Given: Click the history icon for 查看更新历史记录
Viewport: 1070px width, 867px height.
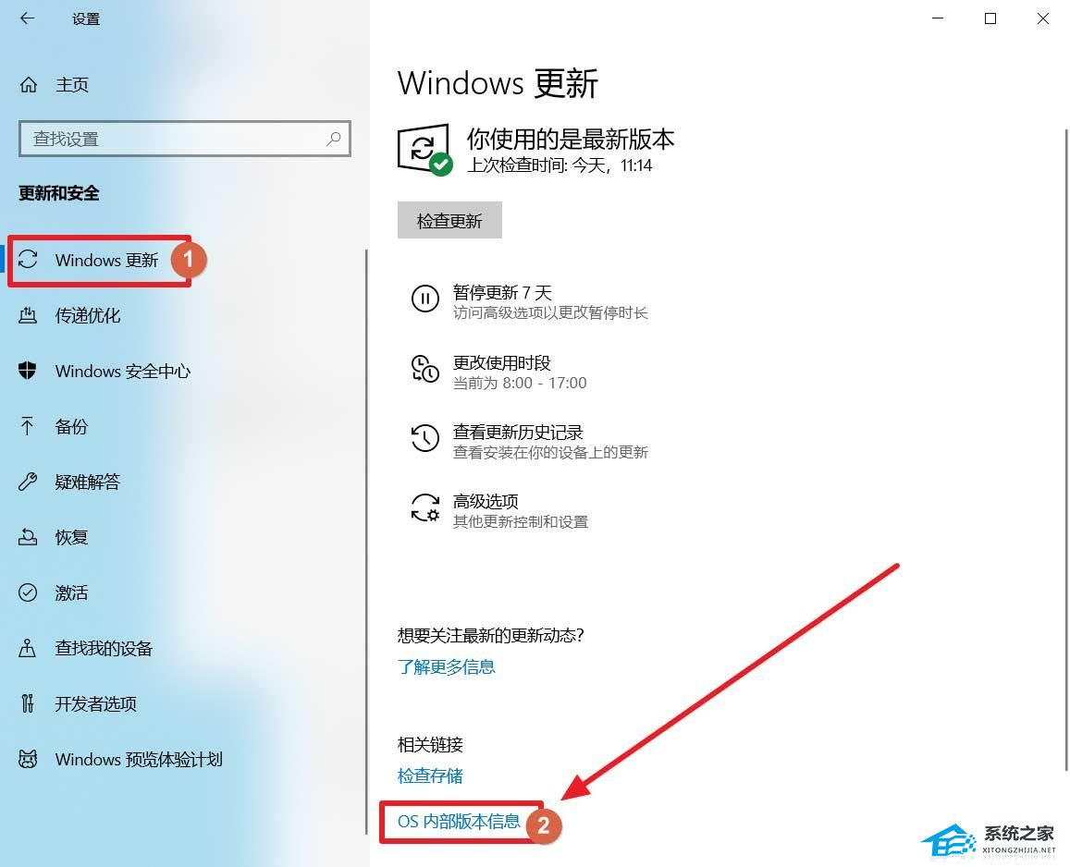Looking at the screenshot, I should pyautogui.click(x=424, y=438).
